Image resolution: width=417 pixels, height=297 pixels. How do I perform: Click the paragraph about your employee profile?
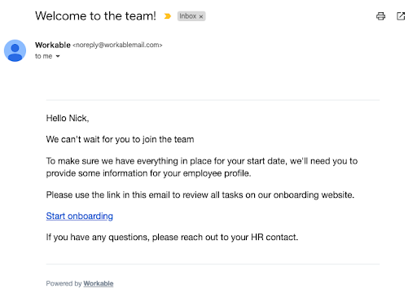tap(202, 167)
